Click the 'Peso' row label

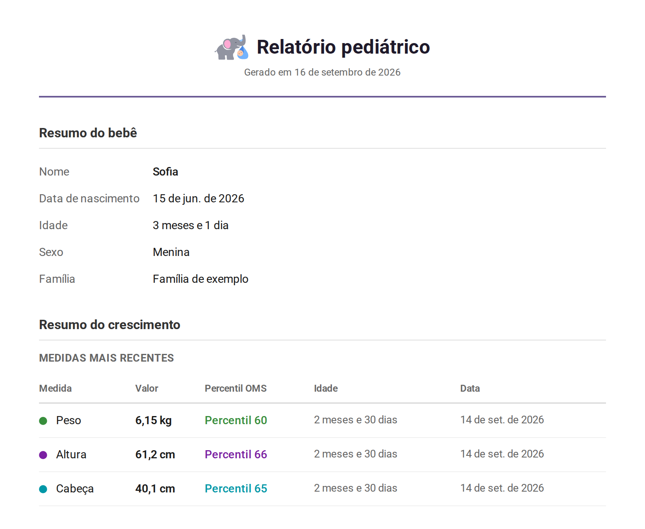click(69, 421)
